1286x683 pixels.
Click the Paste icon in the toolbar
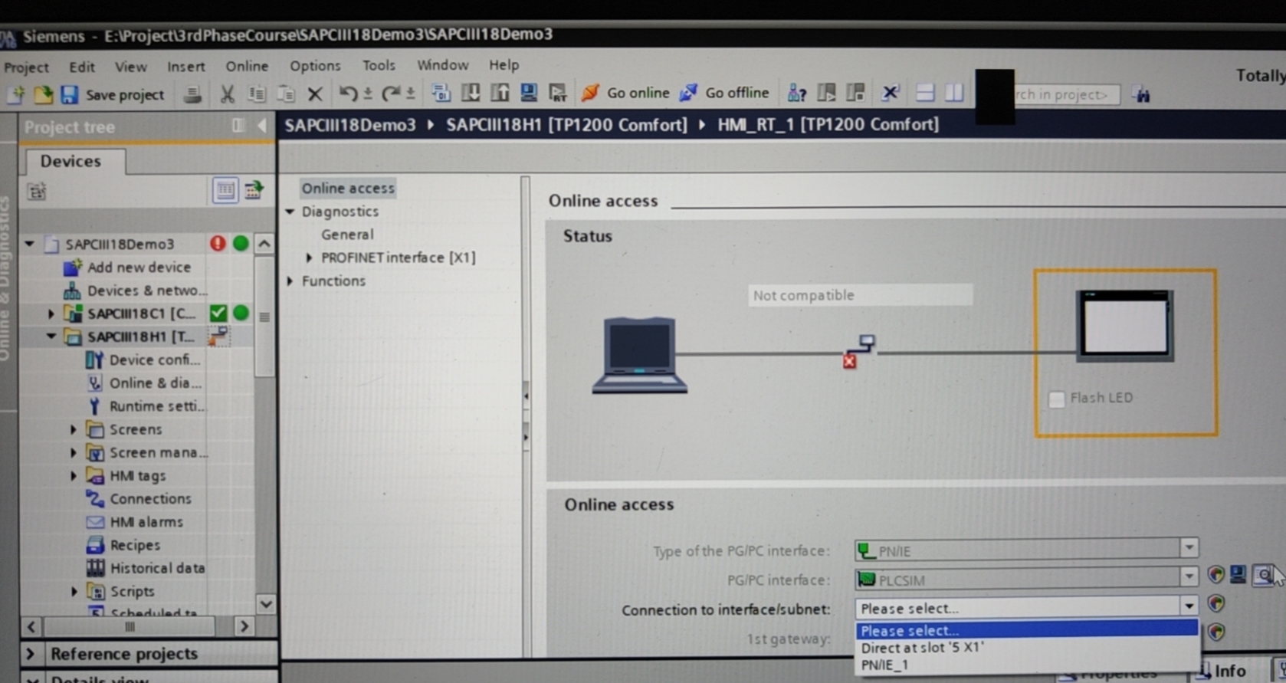click(x=286, y=94)
